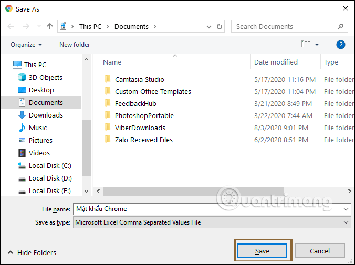
Task: Select Music in the sidebar
Action: tap(37, 128)
